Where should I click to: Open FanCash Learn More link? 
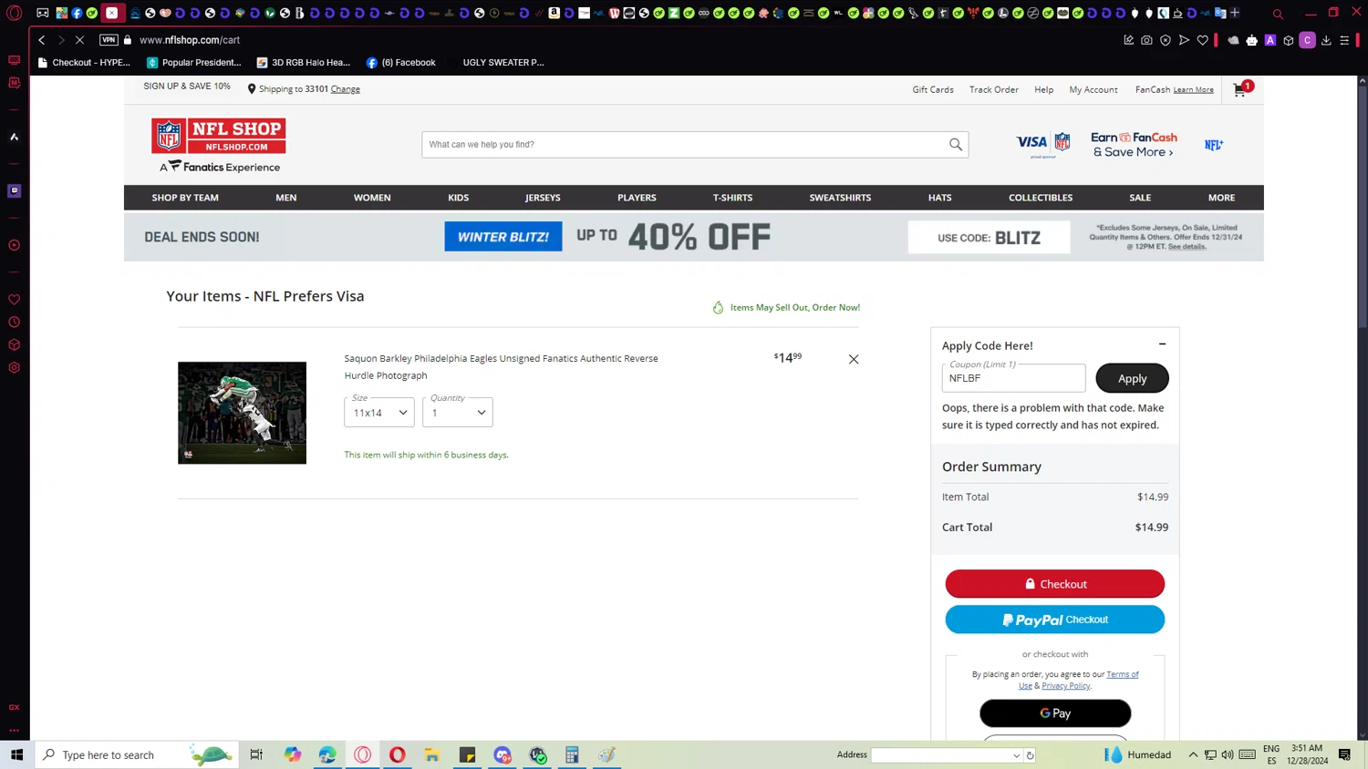tap(1193, 90)
